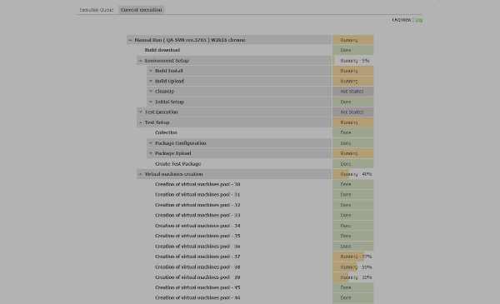Click the pool 38 running progress bar
This screenshot has width=500, height=304.
(x=353, y=267)
